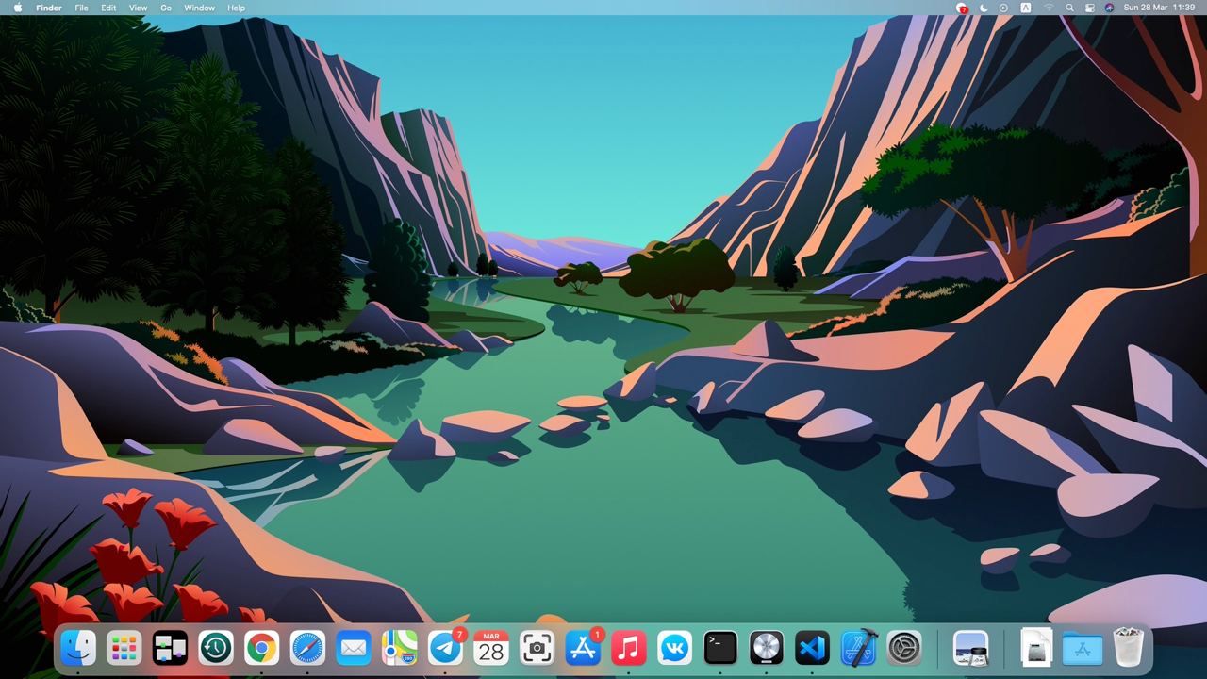Launch Terminal from the Dock

tap(720, 648)
